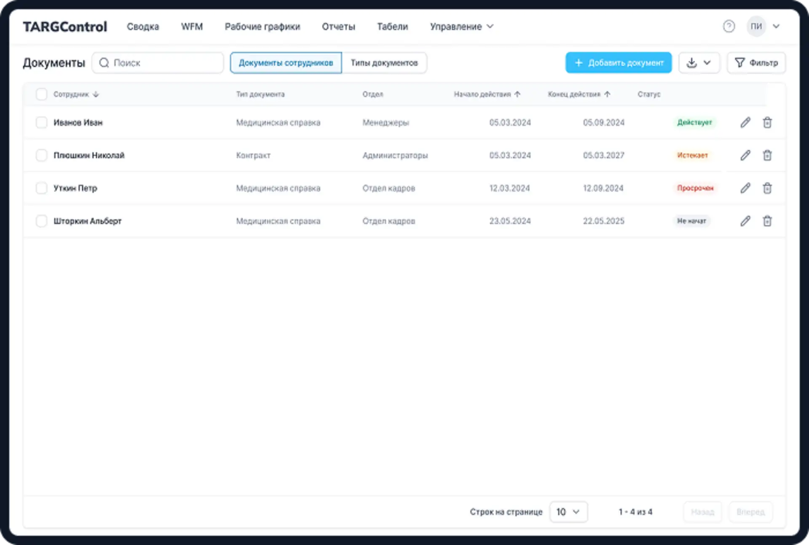Image resolution: width=809 pixels, height=545 pixels.
Task: Select the Плюшкин Николай row checkbox
Action: (x=41, y=155)
